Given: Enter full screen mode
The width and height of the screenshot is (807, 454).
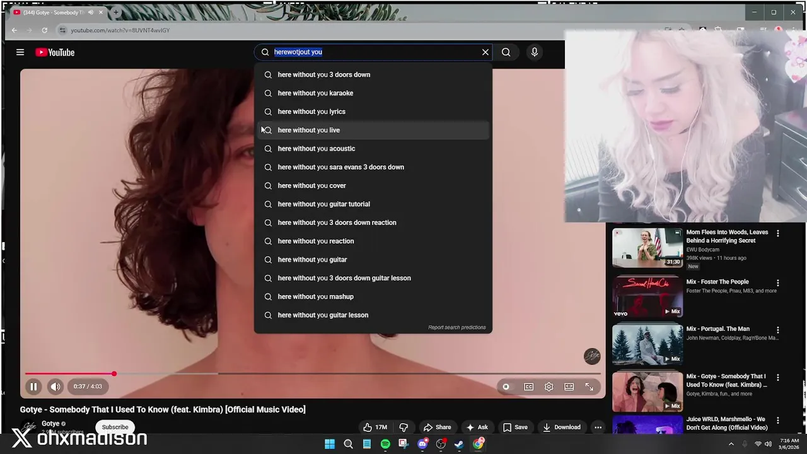Looking at the screenshot, I should click(x=589, y=387).
